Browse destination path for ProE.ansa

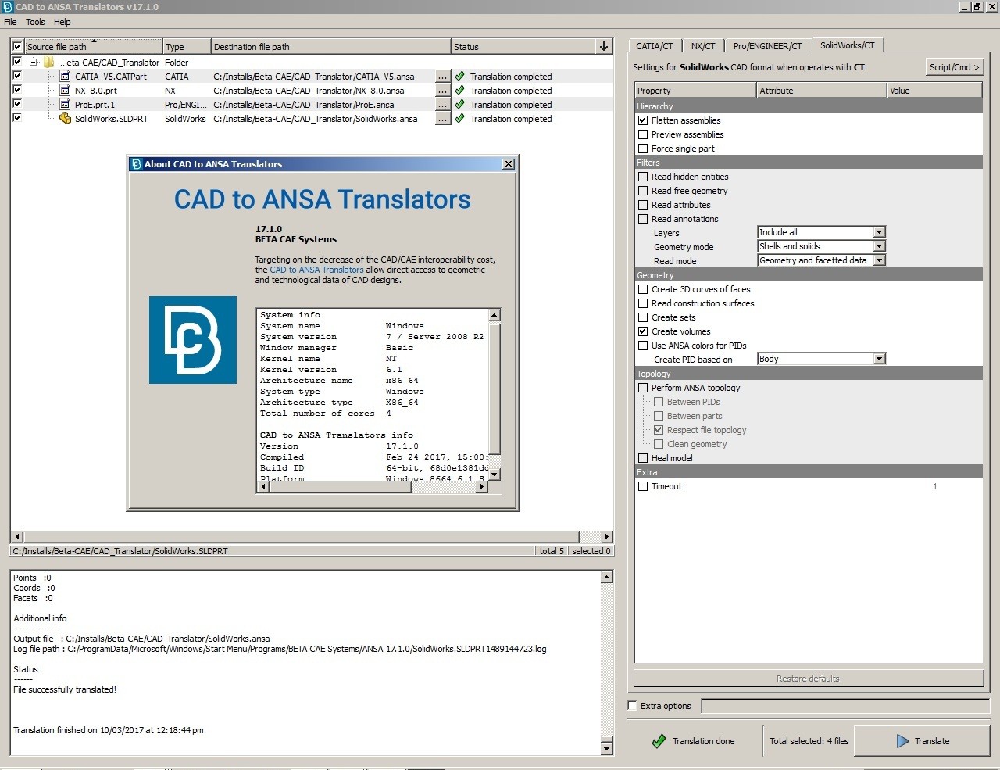(443, 105)
